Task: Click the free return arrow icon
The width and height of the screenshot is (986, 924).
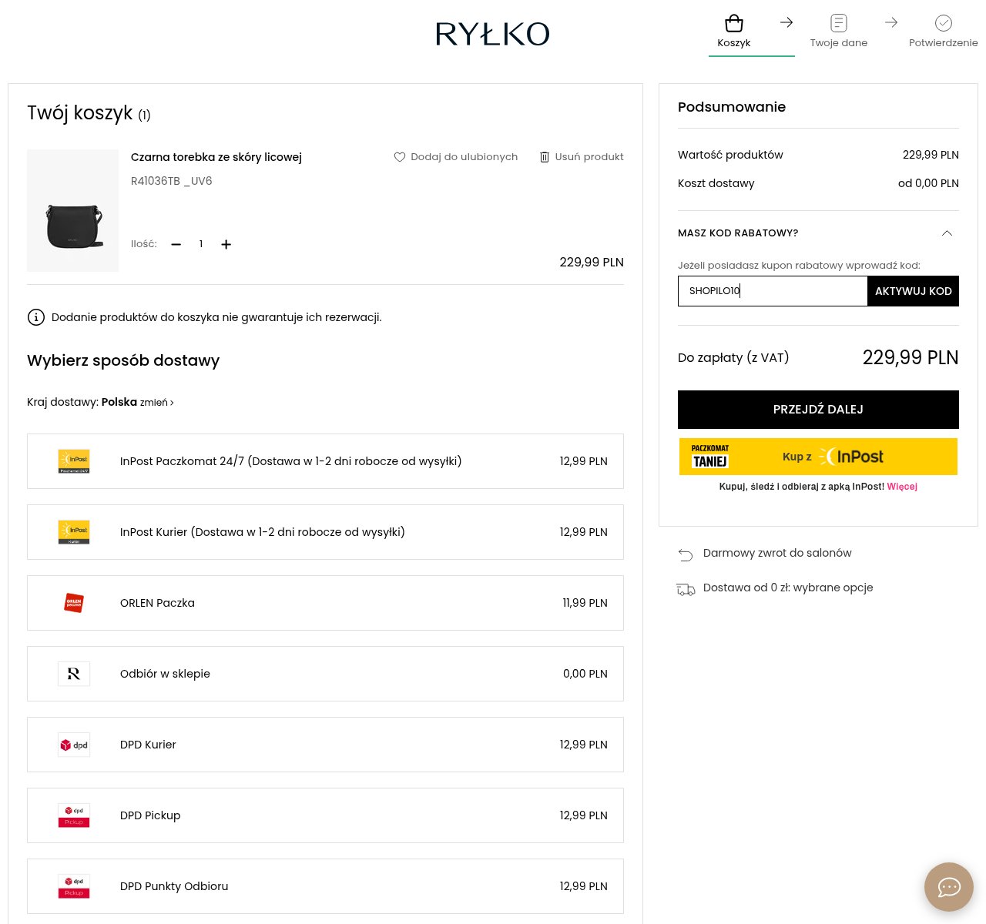Action: (x=686, y=554)
